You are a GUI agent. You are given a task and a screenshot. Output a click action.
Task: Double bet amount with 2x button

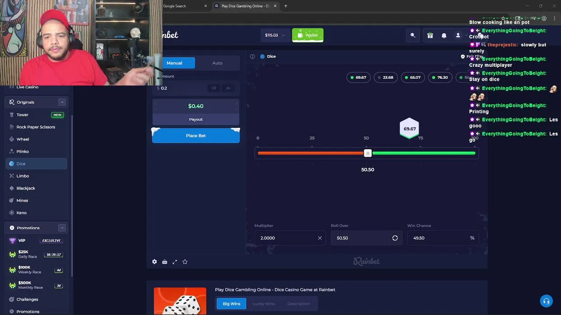coord(228,88)
